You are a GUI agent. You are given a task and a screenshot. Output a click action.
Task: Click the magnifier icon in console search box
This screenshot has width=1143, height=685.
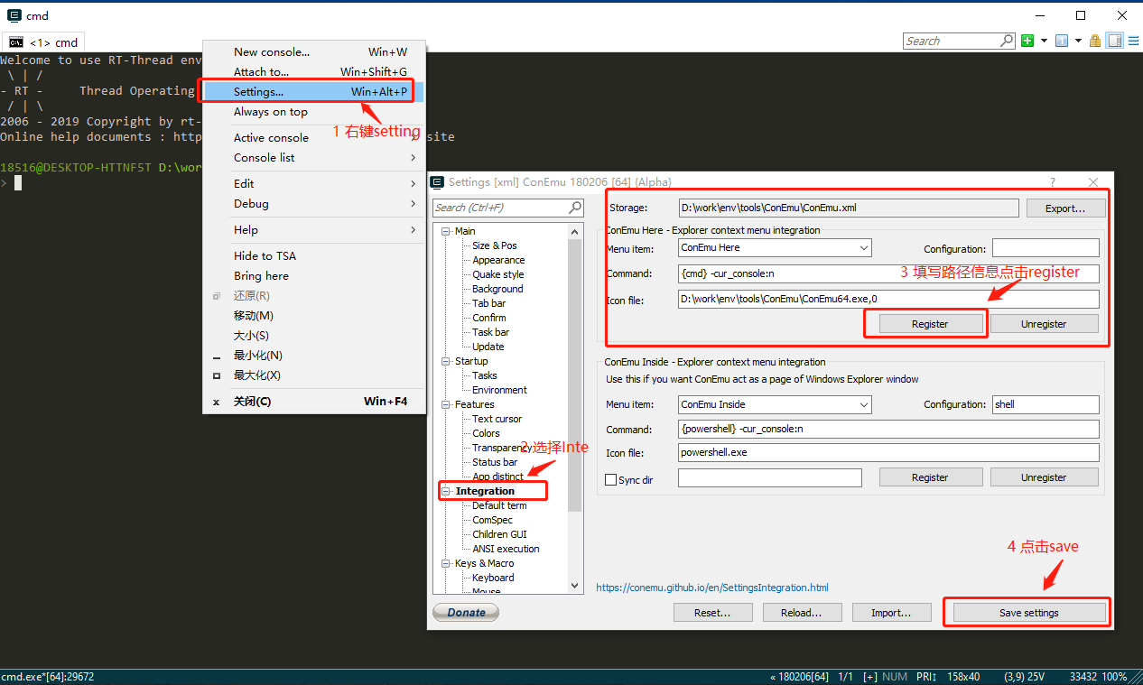pyautogui.click(x=1007, y=41)
